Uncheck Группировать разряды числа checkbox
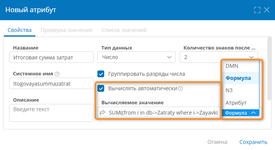Viewport: 275px width, 150px height. 101,74
